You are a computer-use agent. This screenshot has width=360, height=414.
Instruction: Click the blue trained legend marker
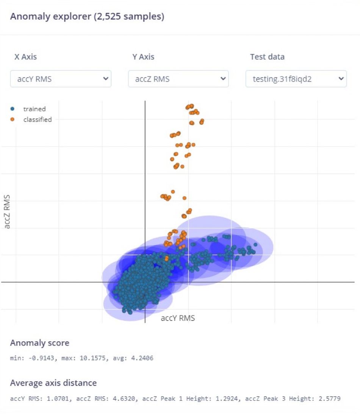click(x=12, y=109)
